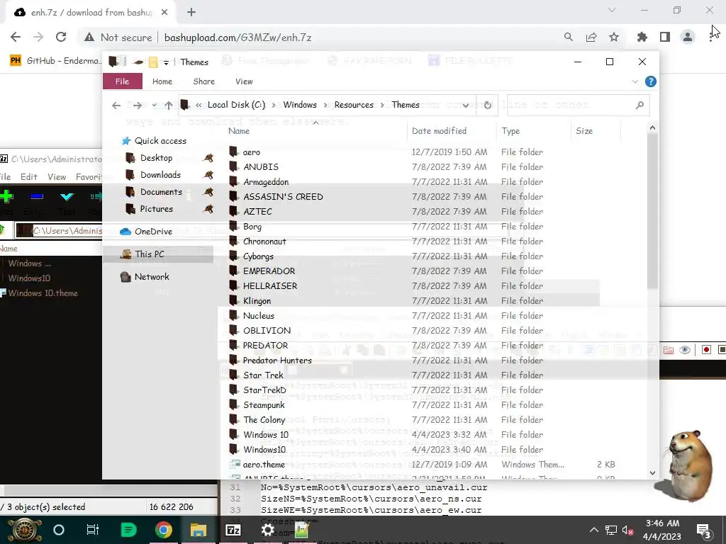Open Start menu steampunk button
Viewport: 726px width, 544px height.
click(25, 530)
